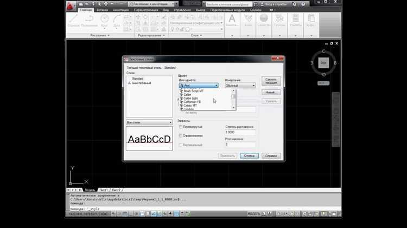Click the New file icon in quick access toolbar

point(81,4)
